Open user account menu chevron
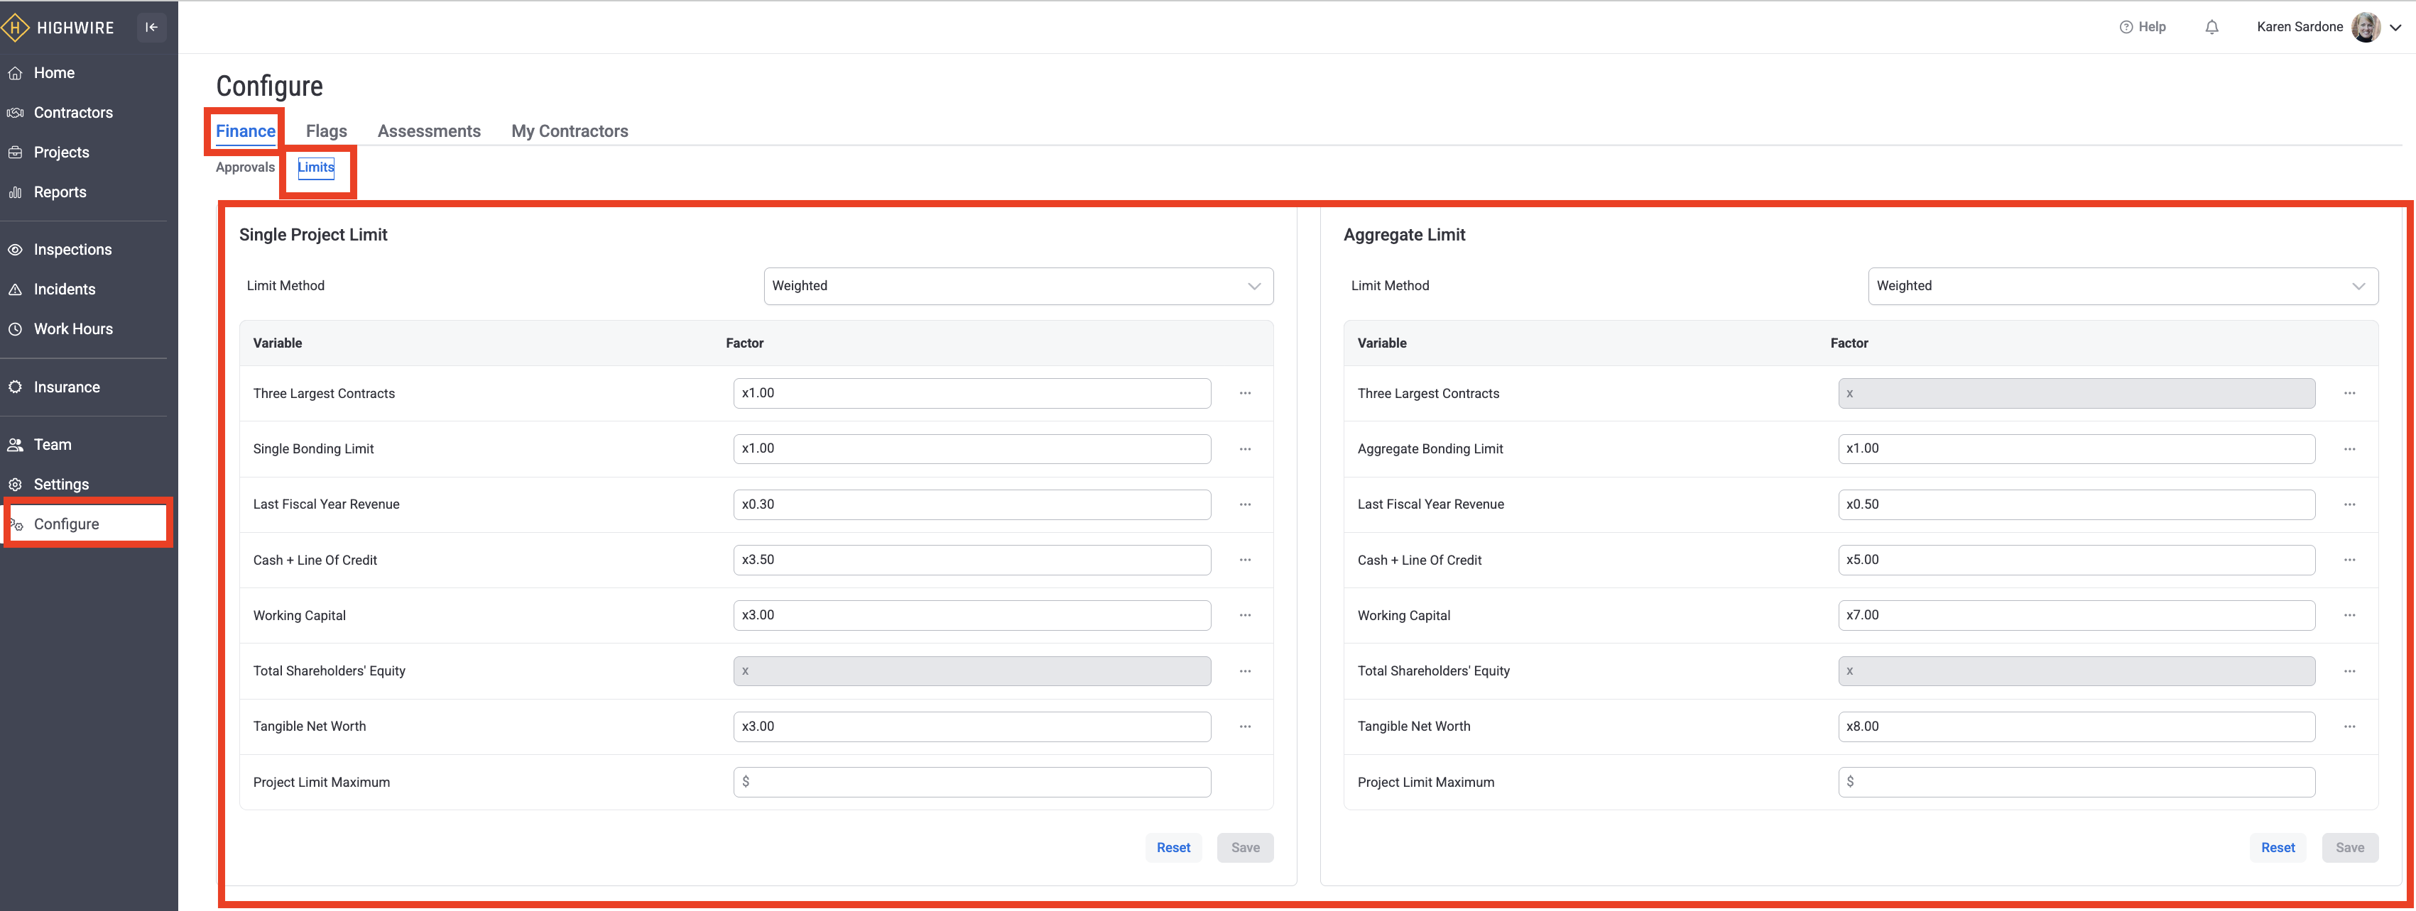Image resolution: width=2416 pixels, height=911 pixels. click(2395, 28)
